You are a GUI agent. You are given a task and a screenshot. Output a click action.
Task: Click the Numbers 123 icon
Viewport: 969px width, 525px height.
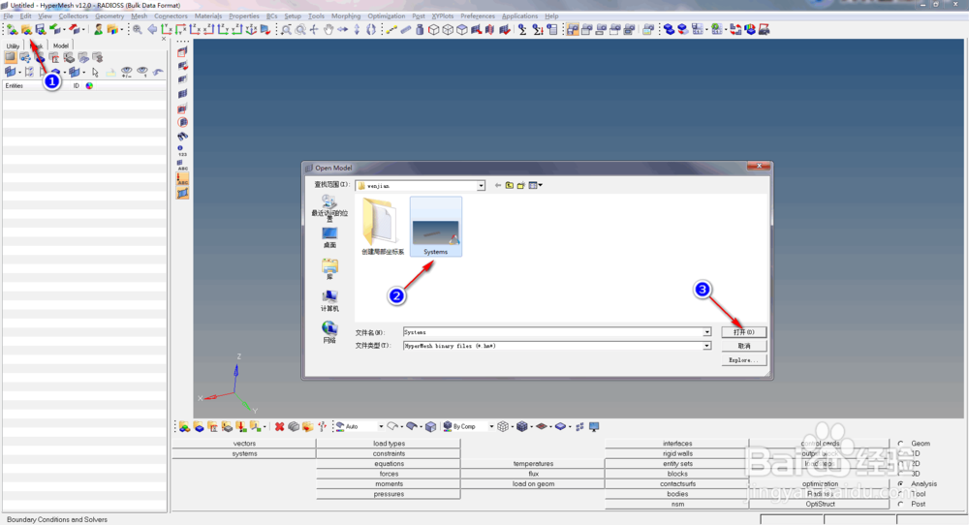[182, 151]
